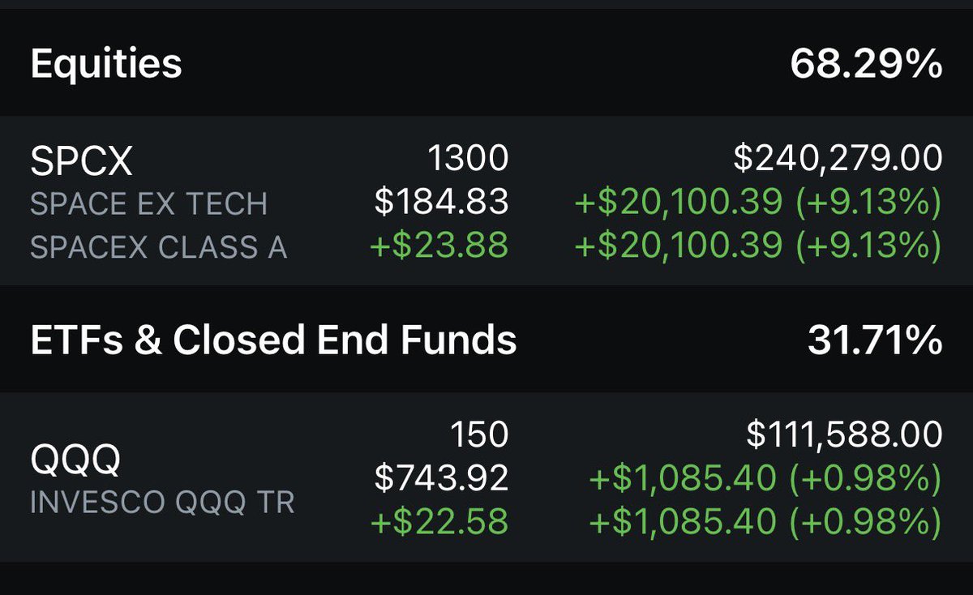Tap SPCX share quantity 1300
The image size is (973, 595).
coord(466,158)
